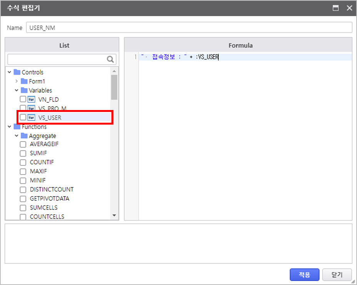The width and height of the screenshot is (357, 285).
Task: Select the COUNTIF function label
Action: [x=42, y=162]
